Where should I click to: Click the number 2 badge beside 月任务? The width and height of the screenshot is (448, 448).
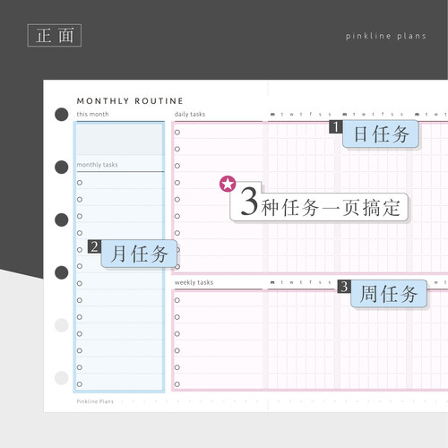(x=94, y=246)
